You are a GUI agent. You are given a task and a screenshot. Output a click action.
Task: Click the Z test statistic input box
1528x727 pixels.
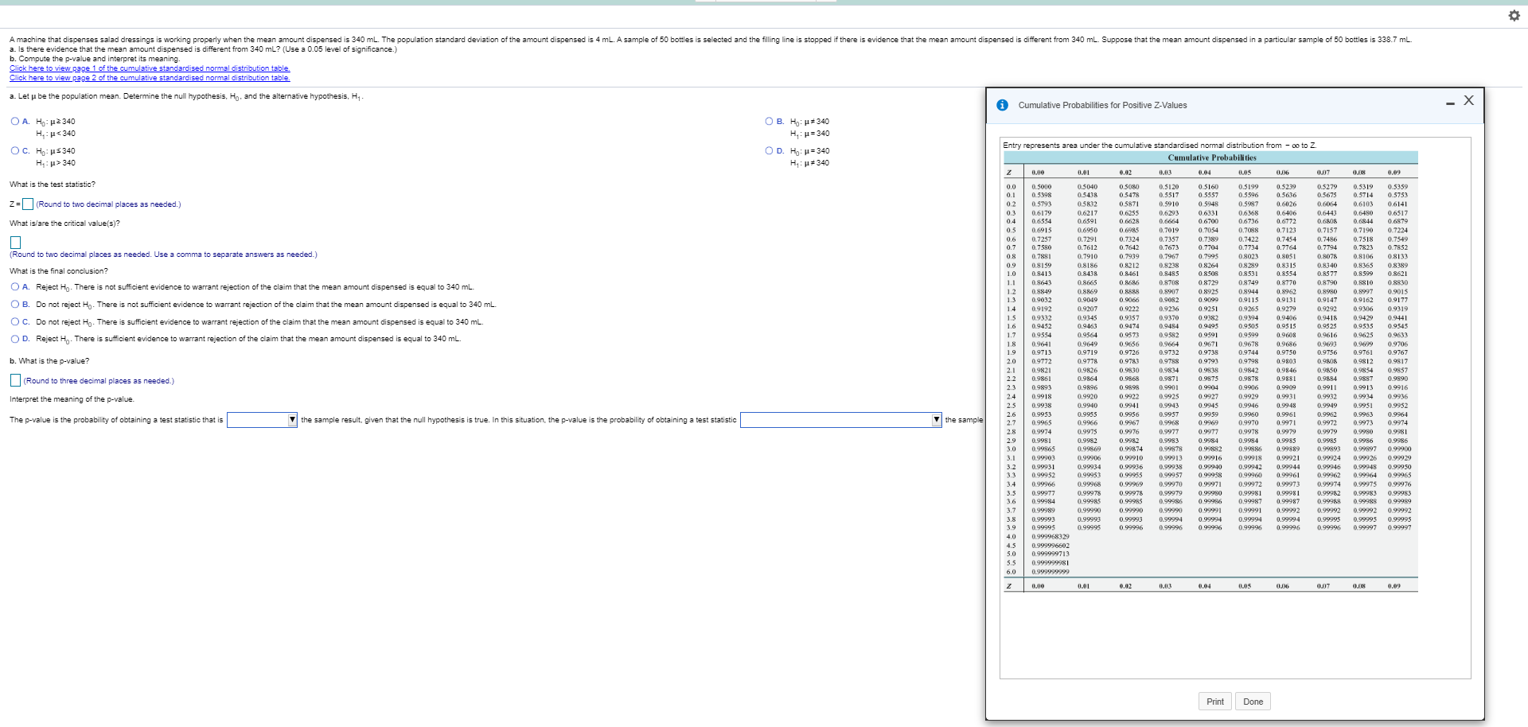point(28,204)
